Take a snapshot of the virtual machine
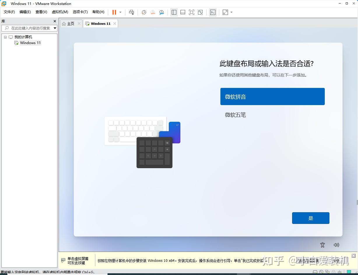358x275 pixels. [143, 12]
